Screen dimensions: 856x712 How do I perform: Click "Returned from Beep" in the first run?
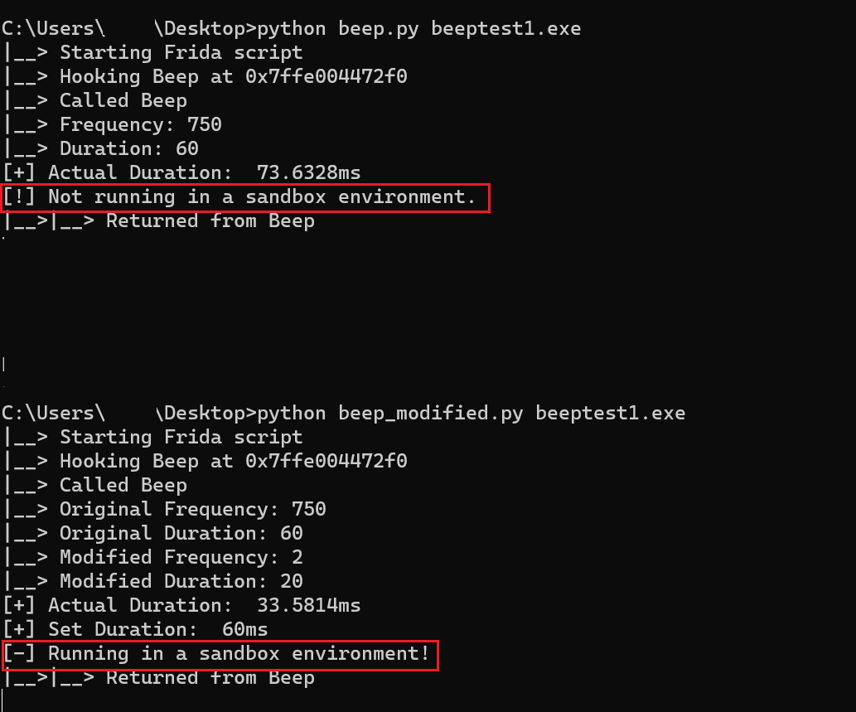point(210,221)
